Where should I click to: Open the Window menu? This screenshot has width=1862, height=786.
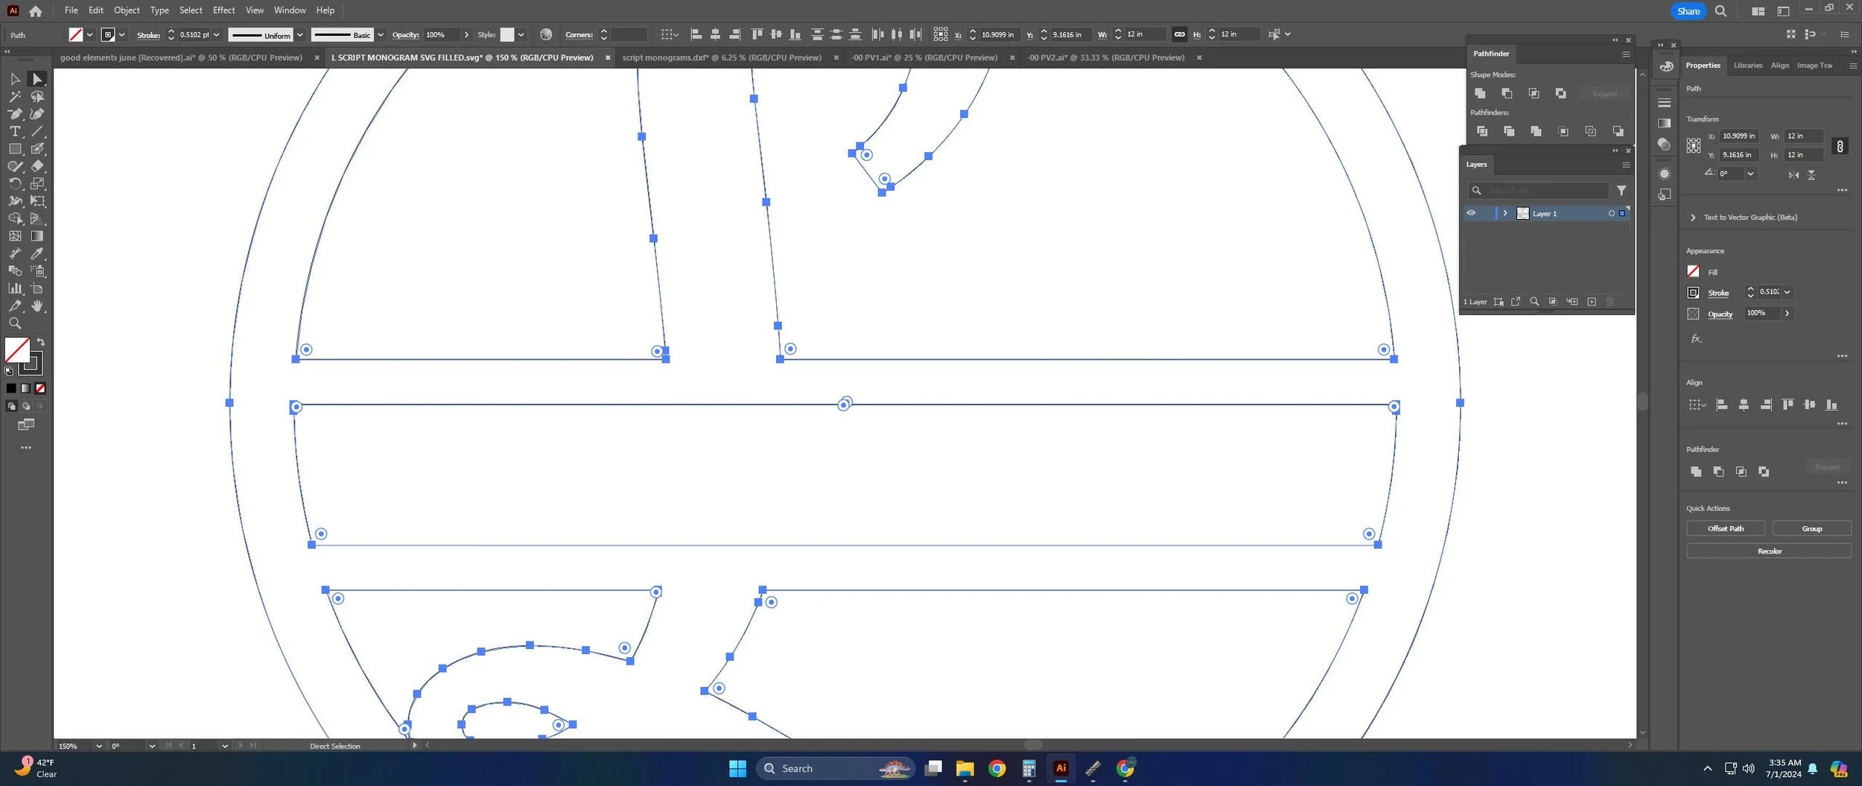290,10
